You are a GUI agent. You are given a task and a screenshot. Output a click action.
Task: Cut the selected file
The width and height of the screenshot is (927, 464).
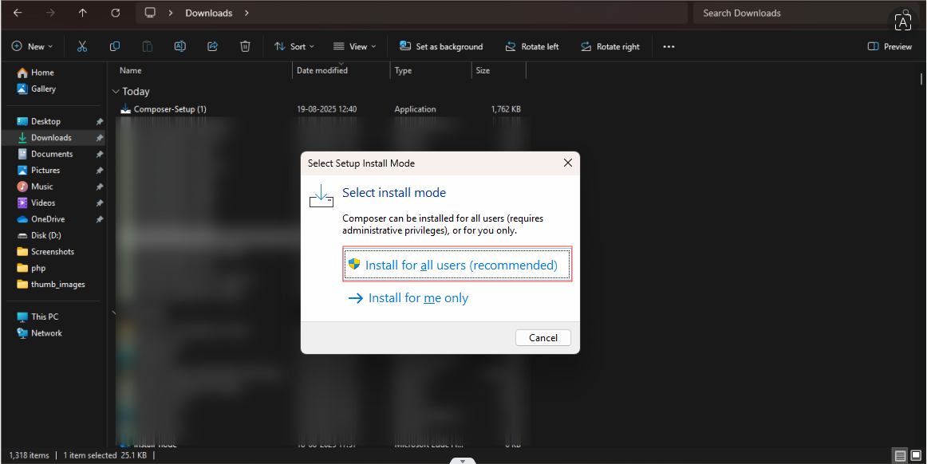[82, 47]
